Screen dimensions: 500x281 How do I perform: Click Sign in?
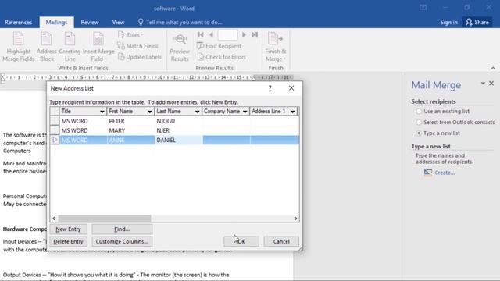(x=448, y=23)
